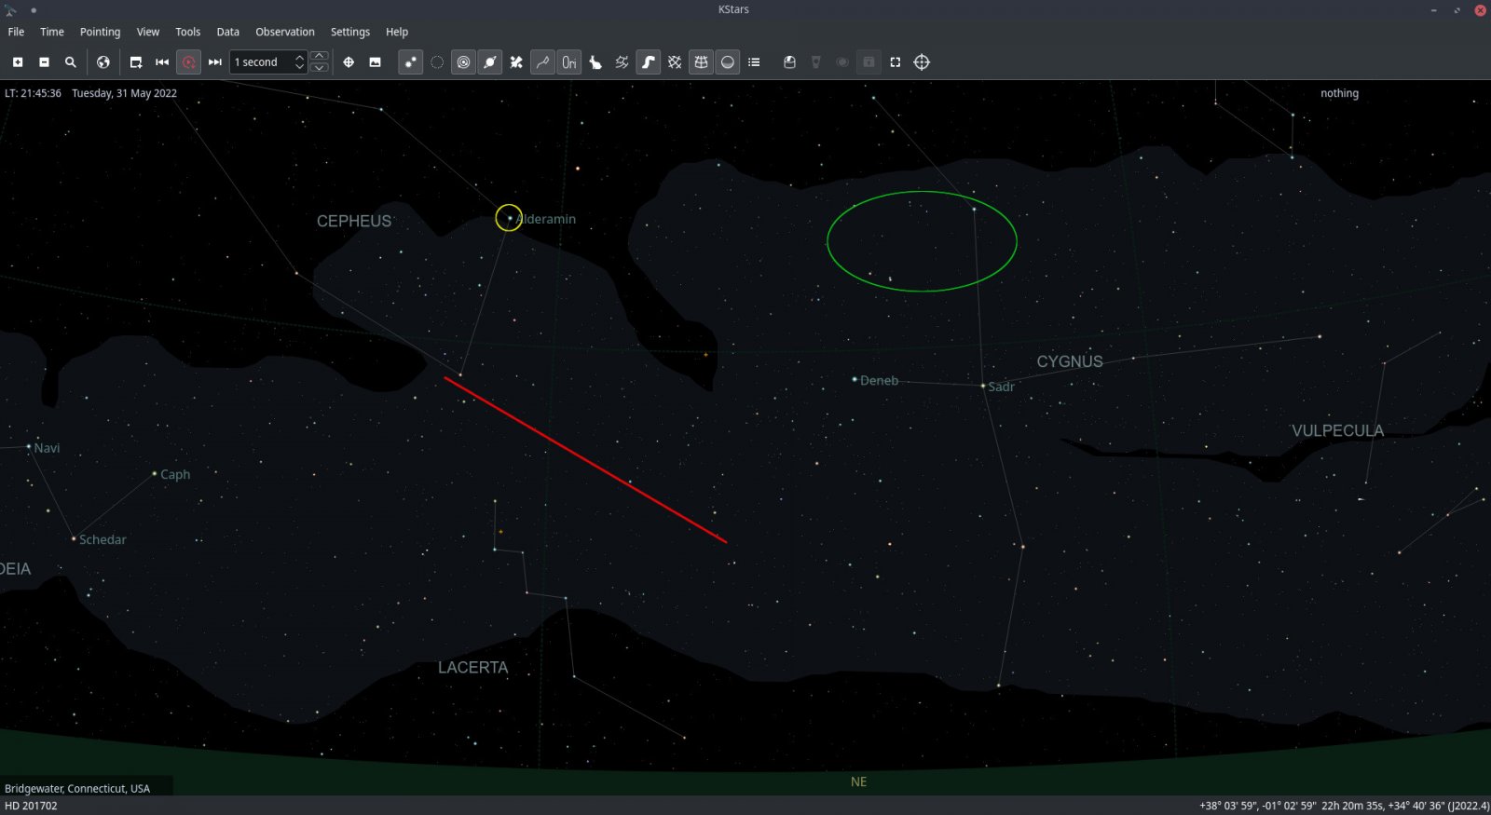Click the Set Time calendar icon
Image resolution: width=1491 pixels, height=815 pixels.
136,62
